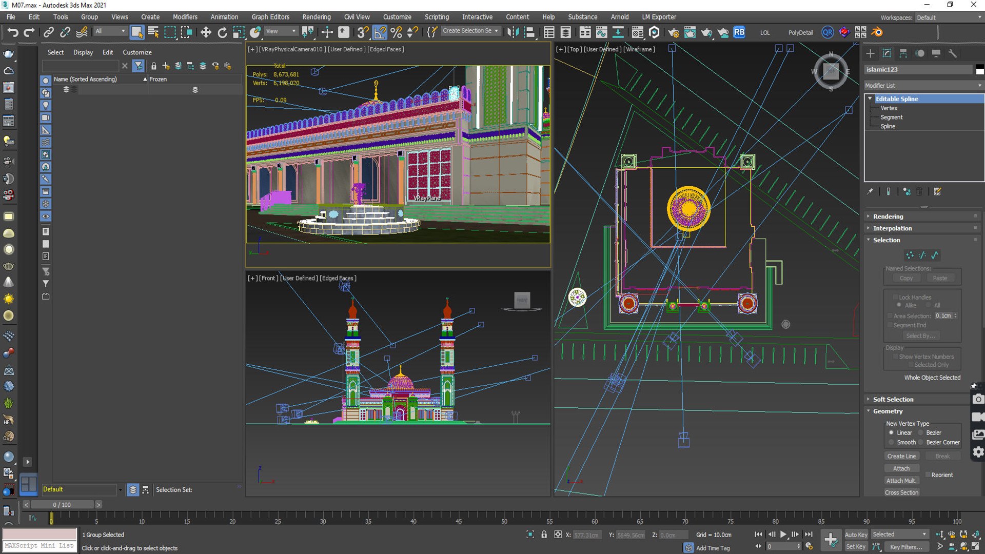Activate the Select Object tool
The width and height of the screenshot is (985, 554).
tap(137, 32)
